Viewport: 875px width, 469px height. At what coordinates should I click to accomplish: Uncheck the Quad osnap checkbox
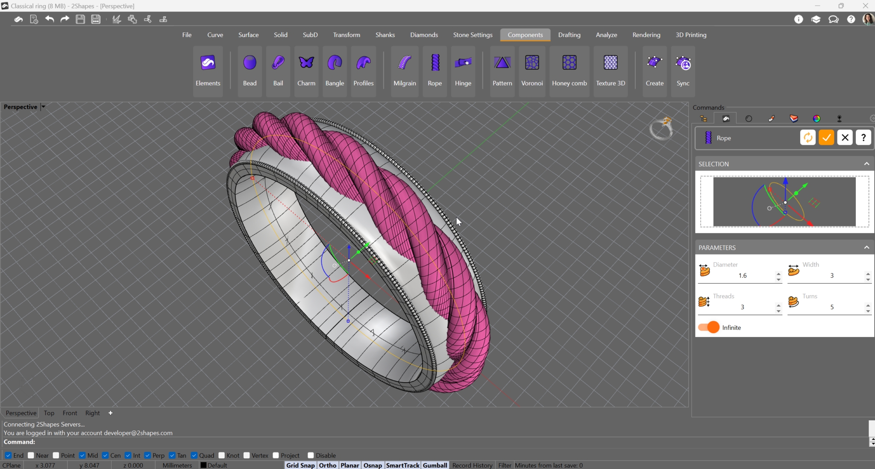[194, 455]
